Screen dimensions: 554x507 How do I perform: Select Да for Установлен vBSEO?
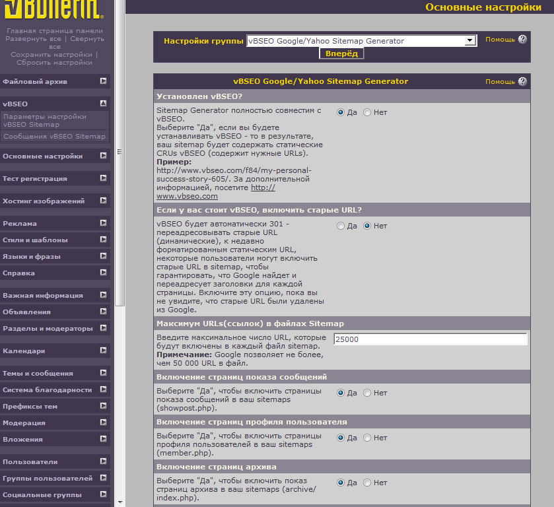click(x=341, y=112)
